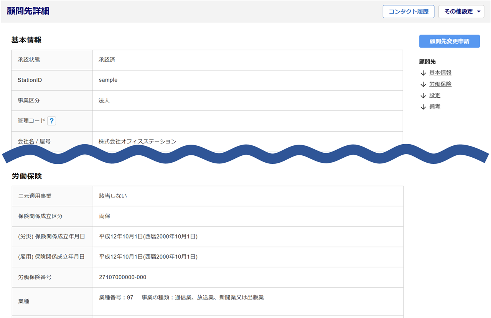Click the down arrow beside 基本情報 link

tap(423, 73)
